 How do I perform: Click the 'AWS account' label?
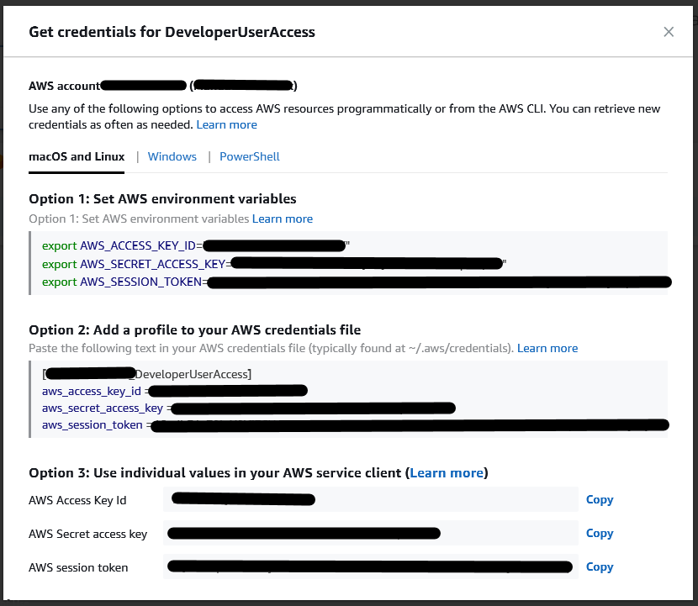pos(65,86)
